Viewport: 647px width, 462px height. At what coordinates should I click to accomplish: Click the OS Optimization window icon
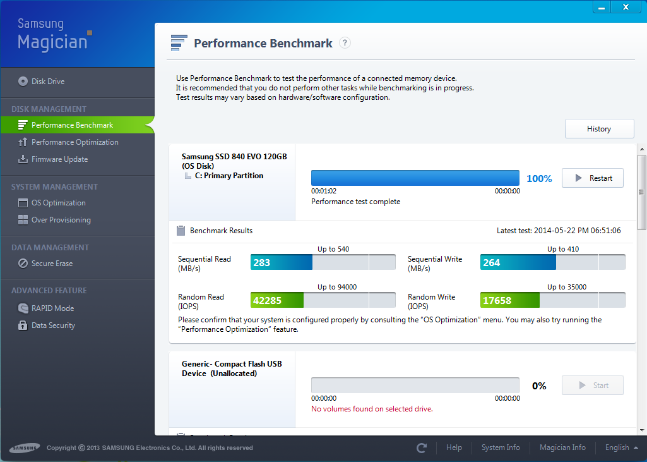[23, 203]
